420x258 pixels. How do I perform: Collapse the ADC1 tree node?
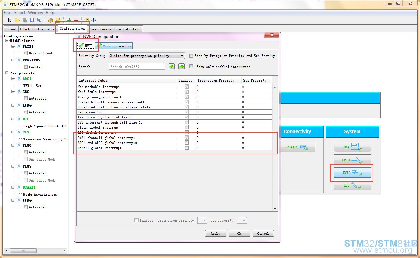click(x=13, y=79)
